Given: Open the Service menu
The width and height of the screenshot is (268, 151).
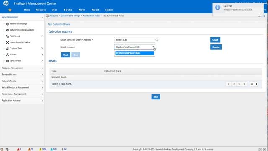Looking at the screenshot, I should click(68, 10).
